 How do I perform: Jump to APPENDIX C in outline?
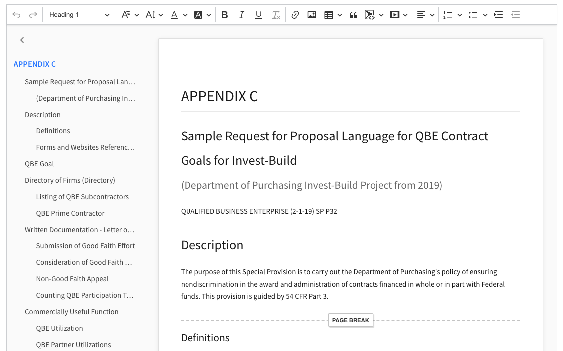click(35, 64)
